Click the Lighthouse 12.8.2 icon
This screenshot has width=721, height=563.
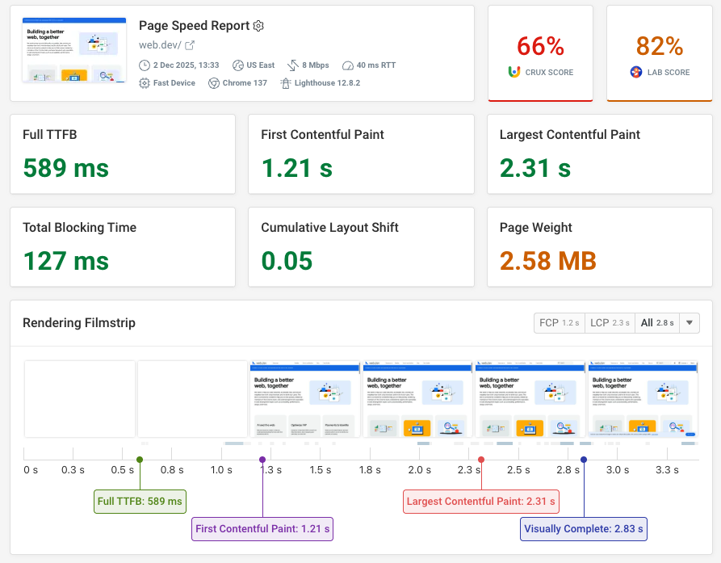(285, 82)
